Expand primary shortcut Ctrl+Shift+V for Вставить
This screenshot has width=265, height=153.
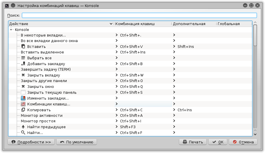(117, 46)
